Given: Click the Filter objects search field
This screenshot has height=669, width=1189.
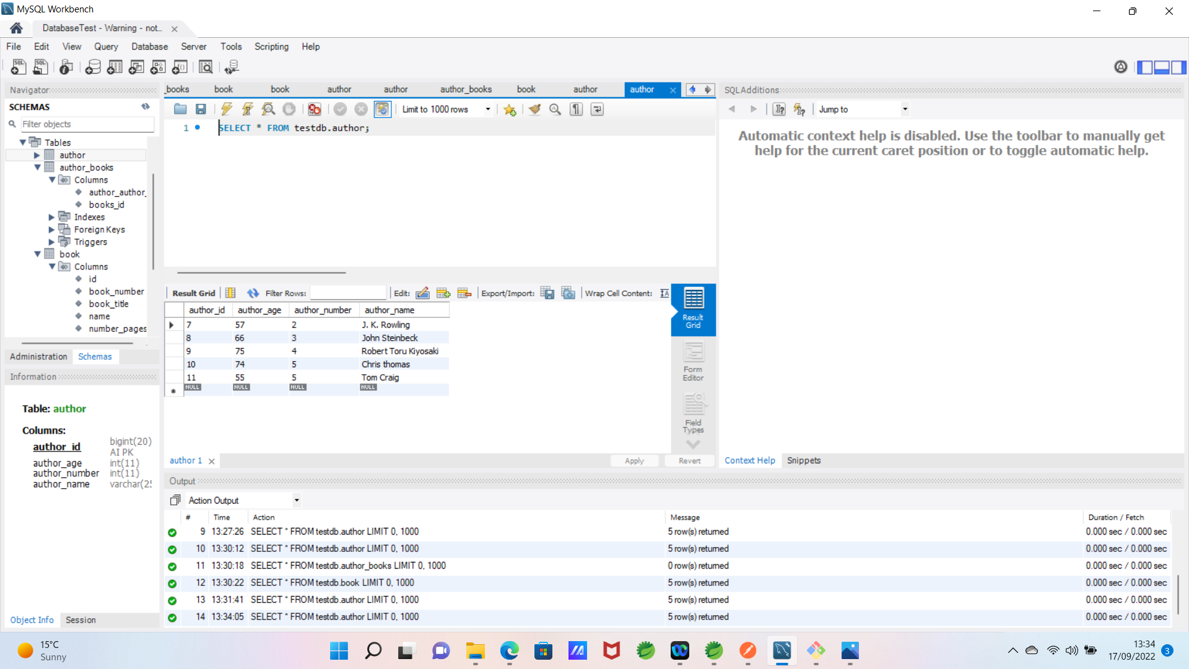Looking at the screenshot, I should tap(87, 125).
